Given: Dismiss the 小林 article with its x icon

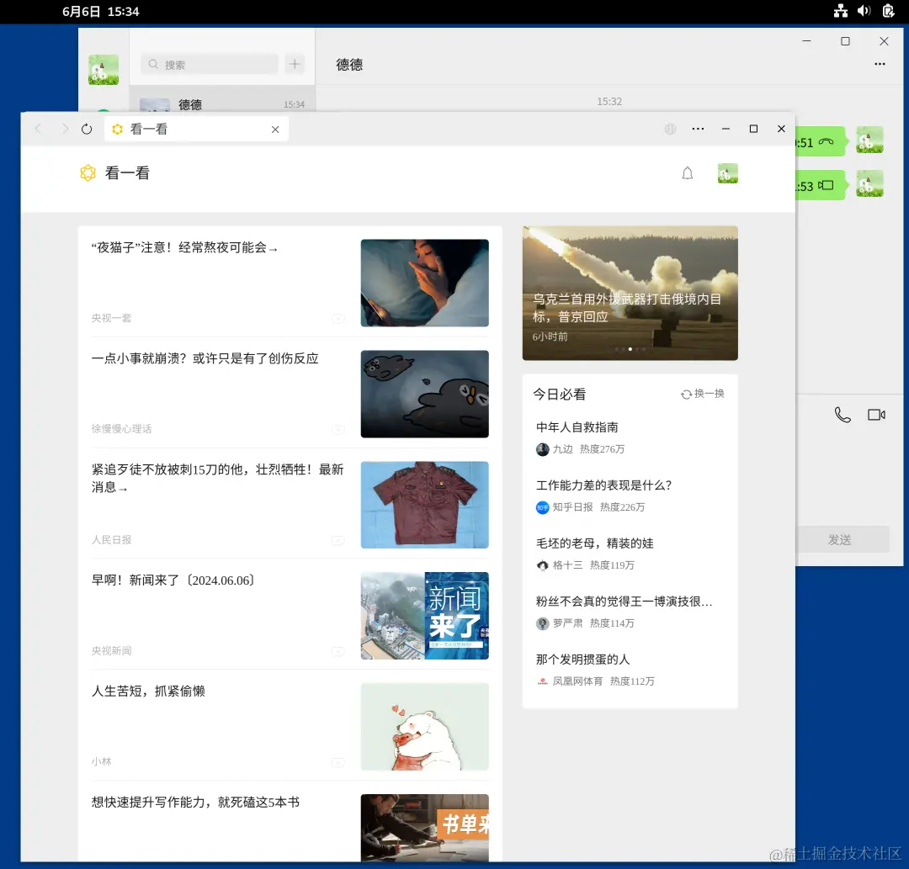Looking at the screenshot, I should click(338, 762).
